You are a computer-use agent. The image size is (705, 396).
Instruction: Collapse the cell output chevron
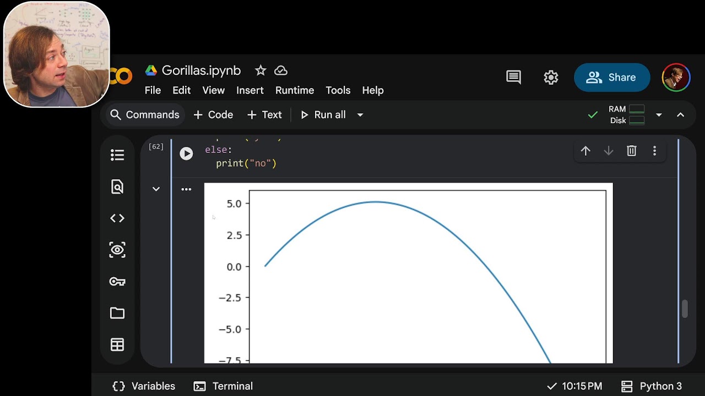point(156,189)
